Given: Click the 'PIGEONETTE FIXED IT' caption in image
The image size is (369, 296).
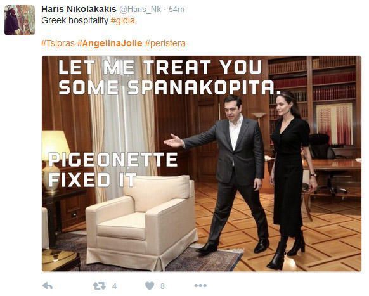Looking at the screenshot, I should (x=113, y=169).
